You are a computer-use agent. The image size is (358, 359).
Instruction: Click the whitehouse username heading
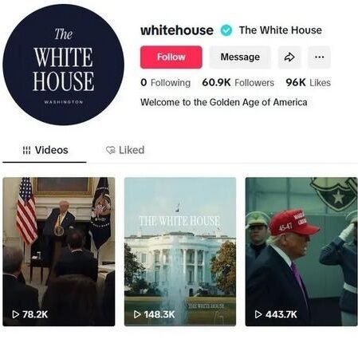tap(177, 30)
